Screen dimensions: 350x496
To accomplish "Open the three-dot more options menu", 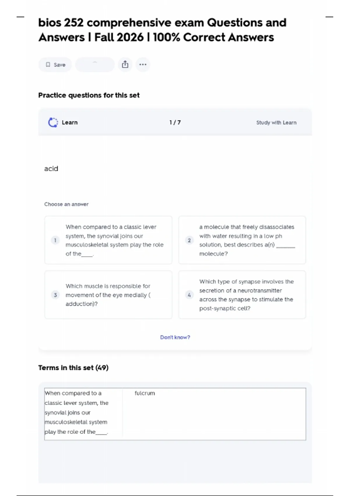I will [x=143, y=64].
